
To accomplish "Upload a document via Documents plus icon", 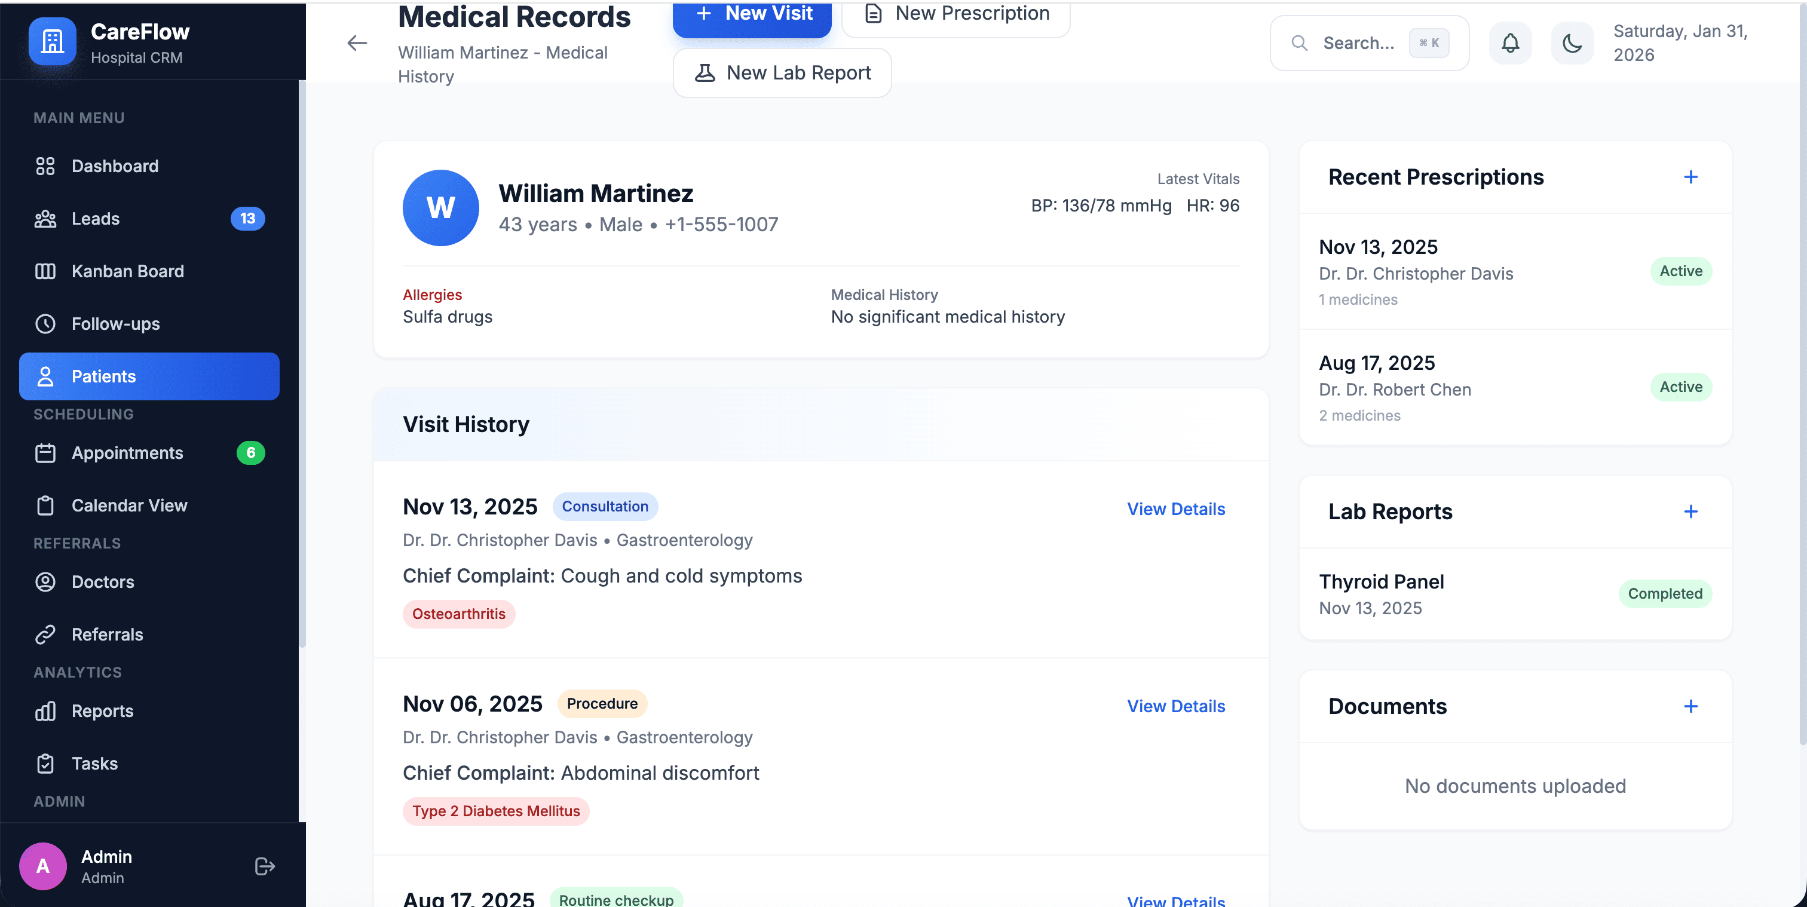I will click(x=1690, y=706).
